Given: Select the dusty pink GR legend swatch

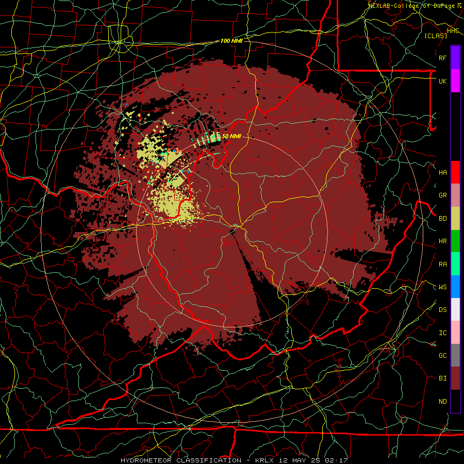Looking at the screenshot, I should click(x=455, y=195).
